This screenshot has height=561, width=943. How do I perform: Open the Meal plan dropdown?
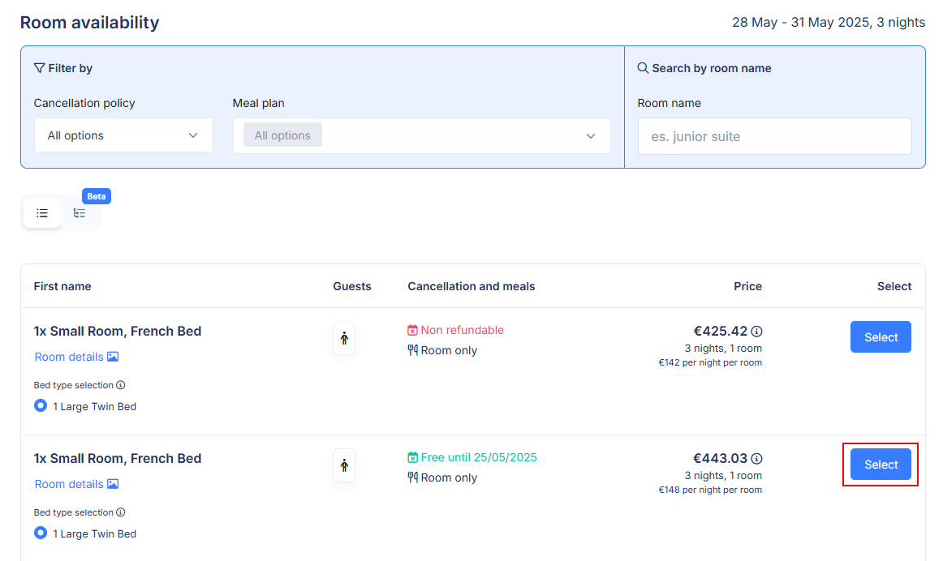[422, 135]
